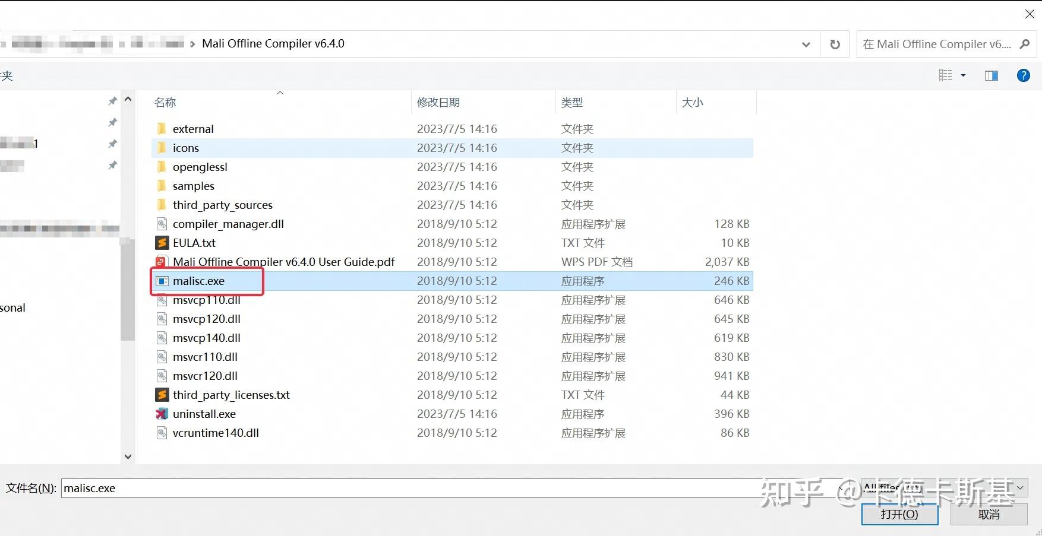Select the samples folder name
The image size is (1042, 536).
pos(194,186)
